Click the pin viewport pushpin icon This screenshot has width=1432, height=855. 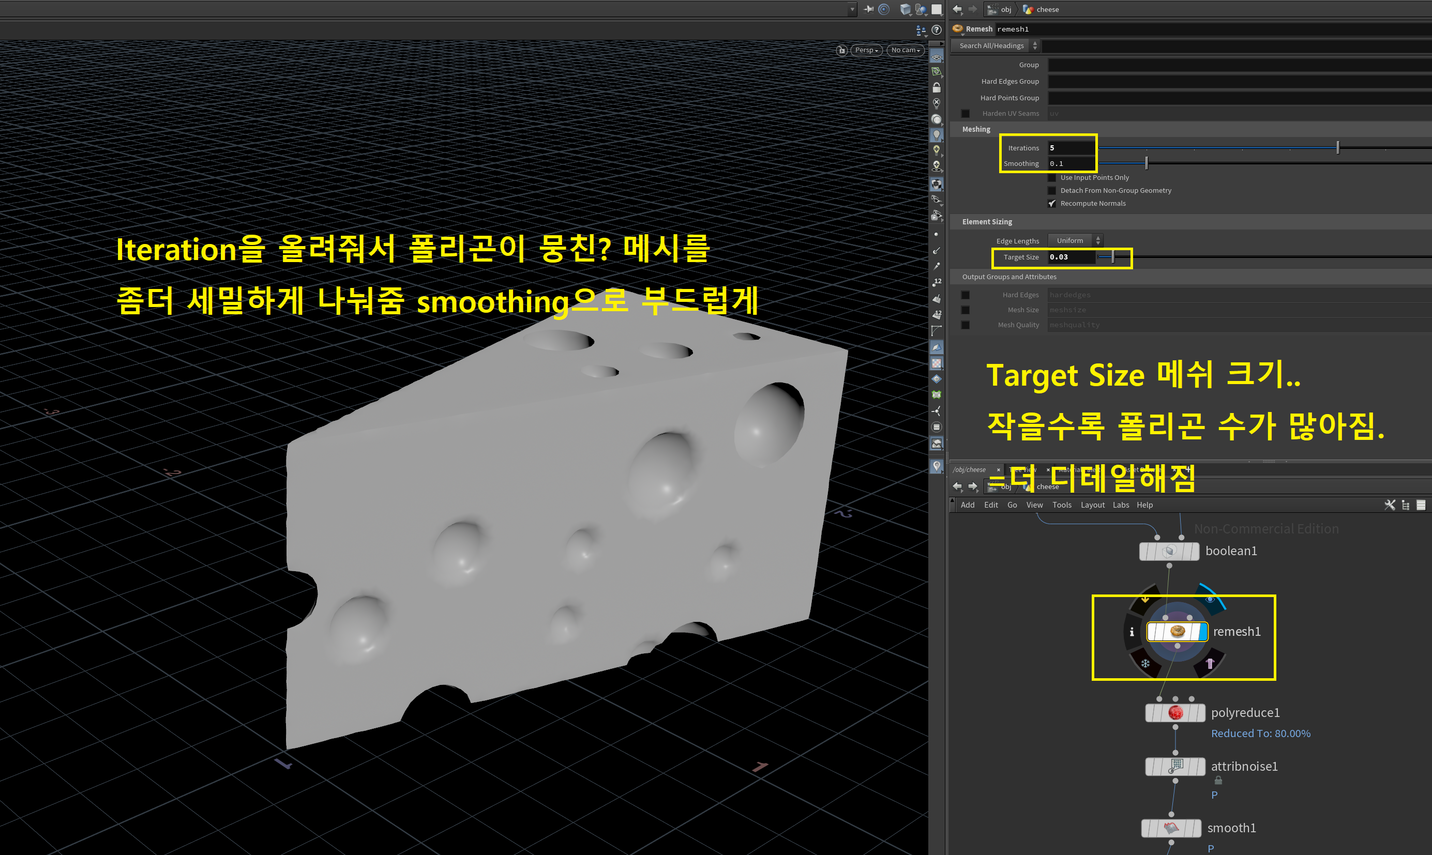(x=868, y=9)
